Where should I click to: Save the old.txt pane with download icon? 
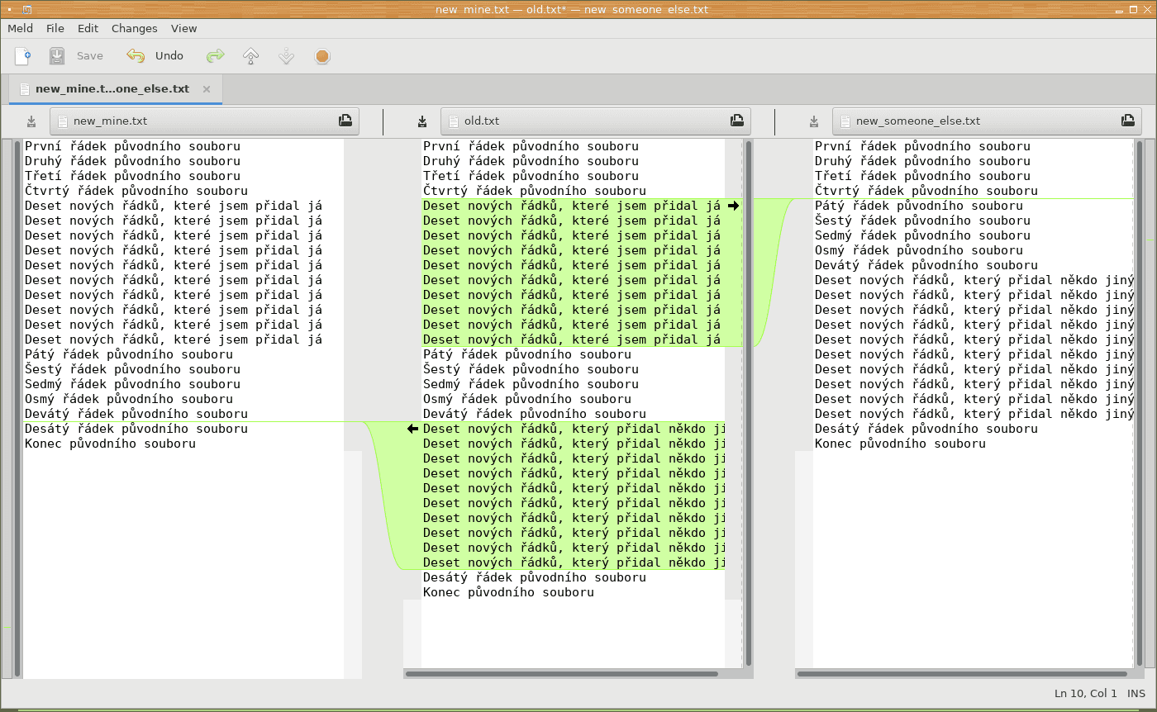[422, 121]
